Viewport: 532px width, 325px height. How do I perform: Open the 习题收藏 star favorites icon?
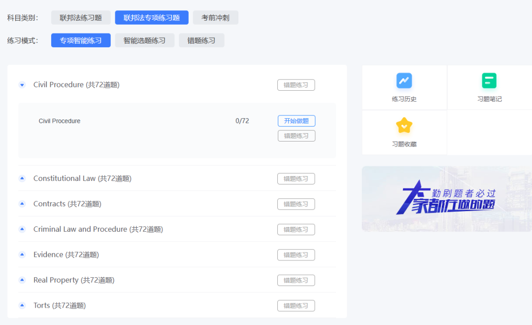click(404, 126)
